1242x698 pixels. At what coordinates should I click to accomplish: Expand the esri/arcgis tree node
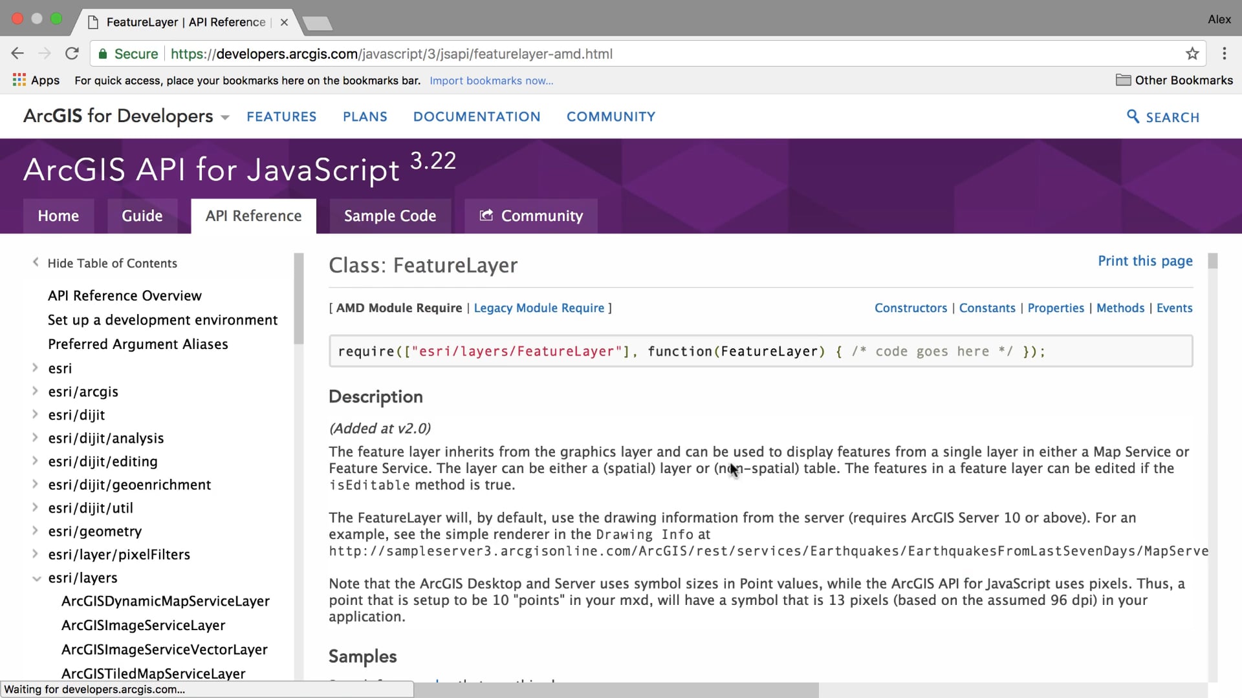tap(36, 391)
